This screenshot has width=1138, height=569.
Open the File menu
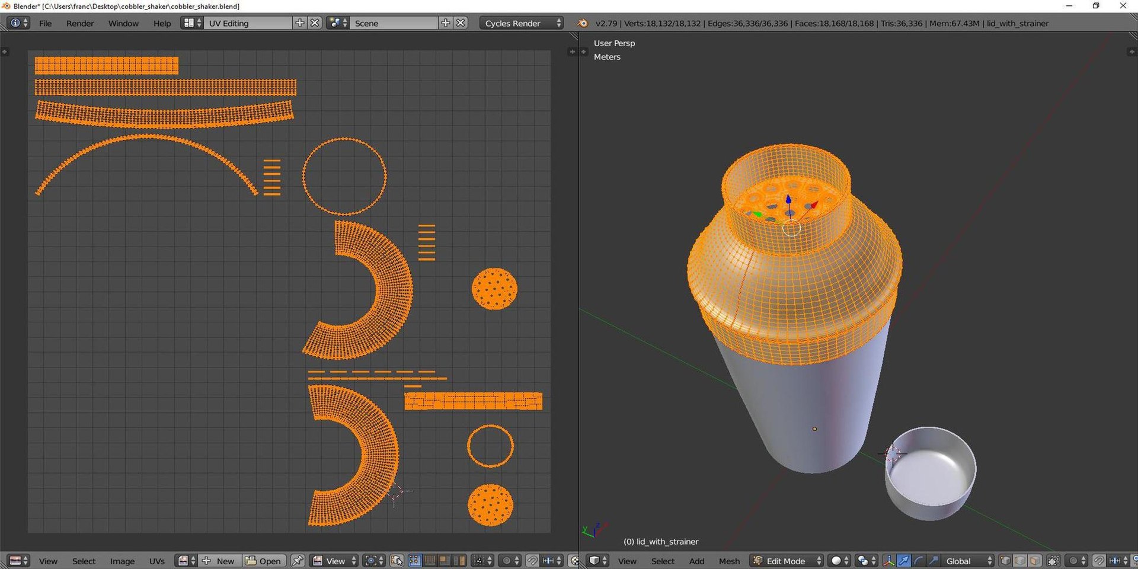(x=45, y=23)
